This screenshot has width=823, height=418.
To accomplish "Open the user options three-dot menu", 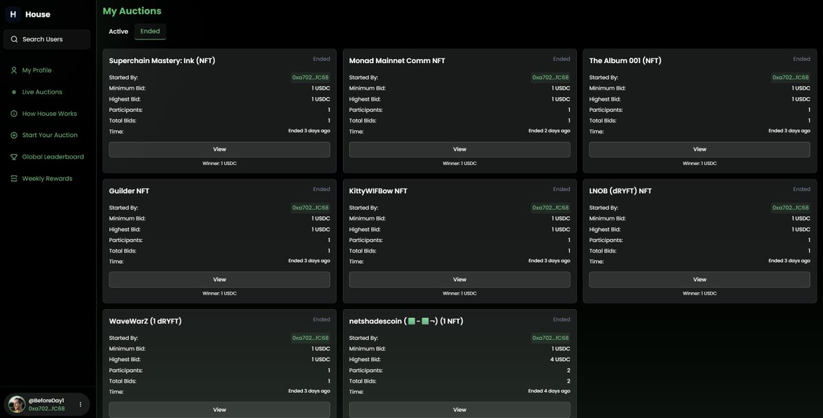I will pos(80,404).
